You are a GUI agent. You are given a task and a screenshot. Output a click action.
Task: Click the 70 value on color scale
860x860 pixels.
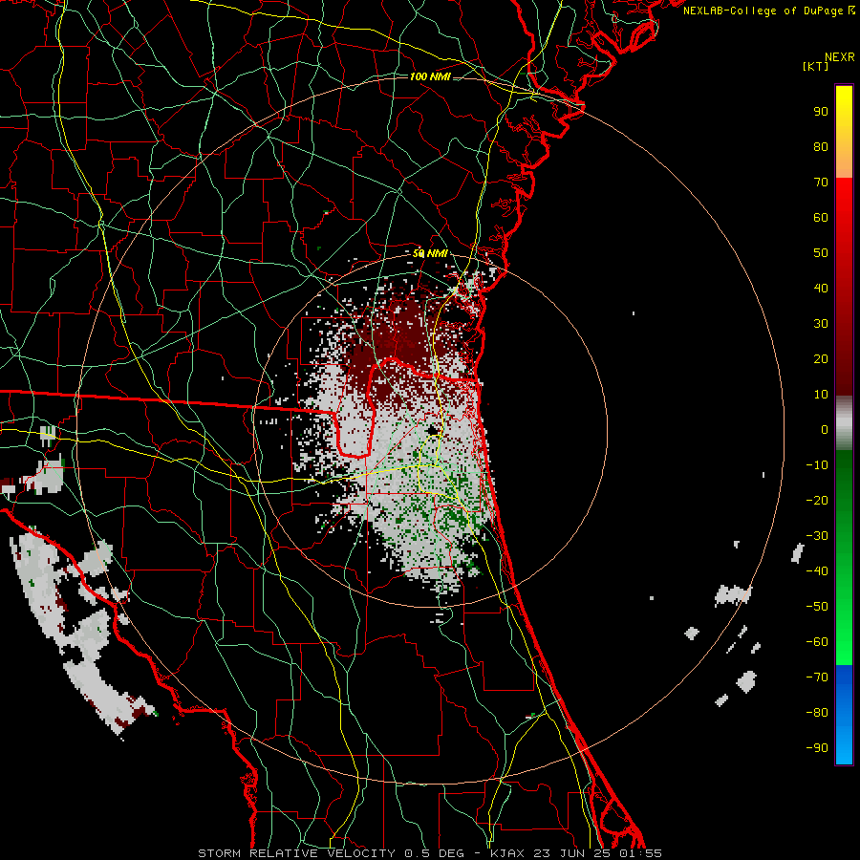(x=821, y=183)
